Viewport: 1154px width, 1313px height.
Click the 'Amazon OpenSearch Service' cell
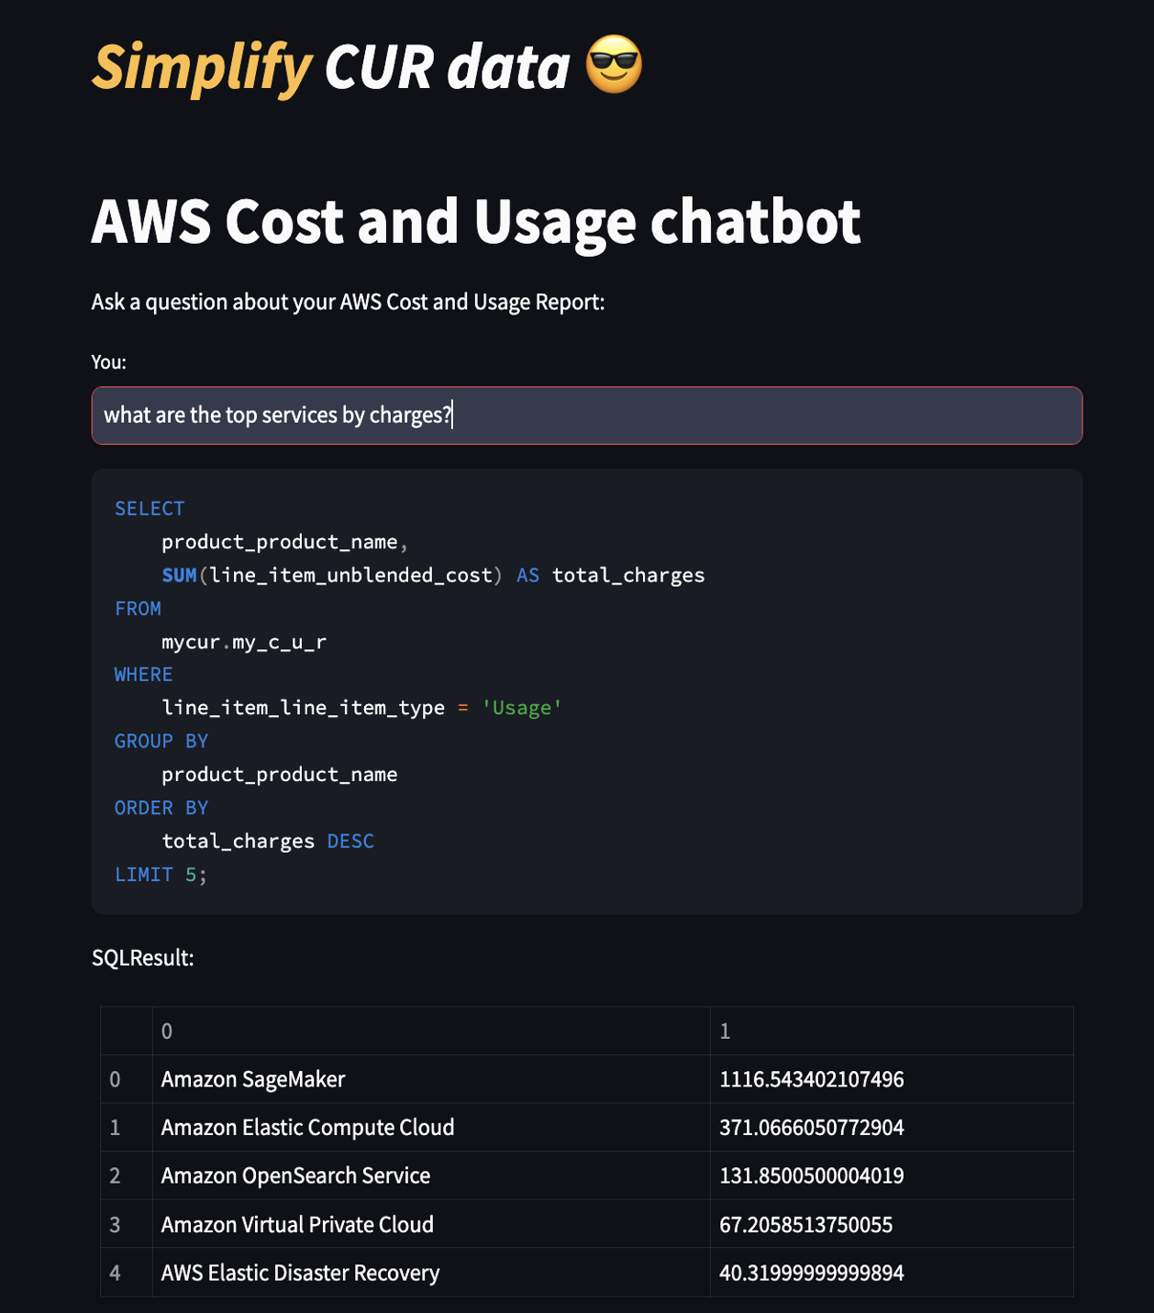pyautogui.click(x=295, y=1175)
